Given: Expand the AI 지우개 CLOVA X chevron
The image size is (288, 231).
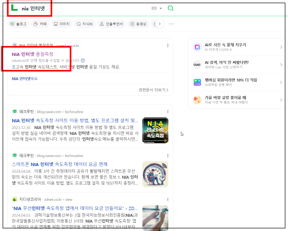Looking at the screenshot, I should [x=281, y=47].
